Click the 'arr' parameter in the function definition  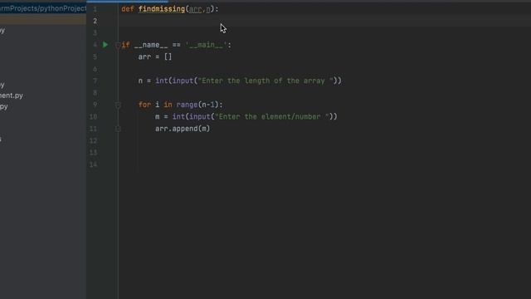[x=195, y=9]
